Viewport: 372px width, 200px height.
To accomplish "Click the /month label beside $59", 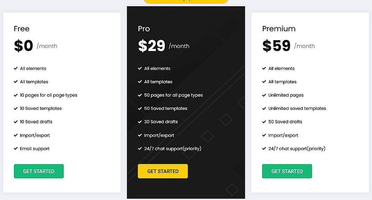I will [305, 46].
